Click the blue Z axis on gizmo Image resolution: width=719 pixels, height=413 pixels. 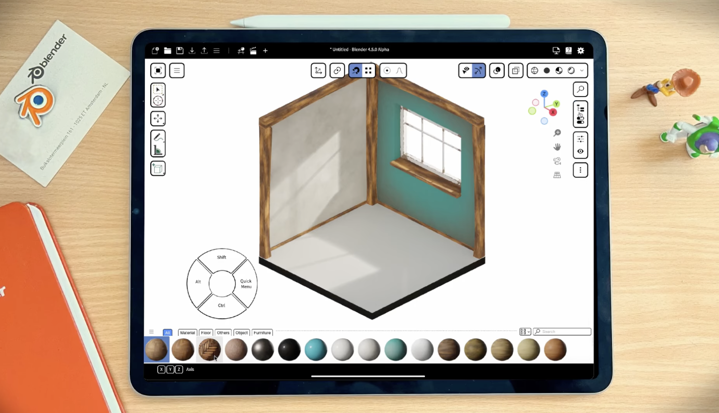pyautogui.click(x=544, y=94)
